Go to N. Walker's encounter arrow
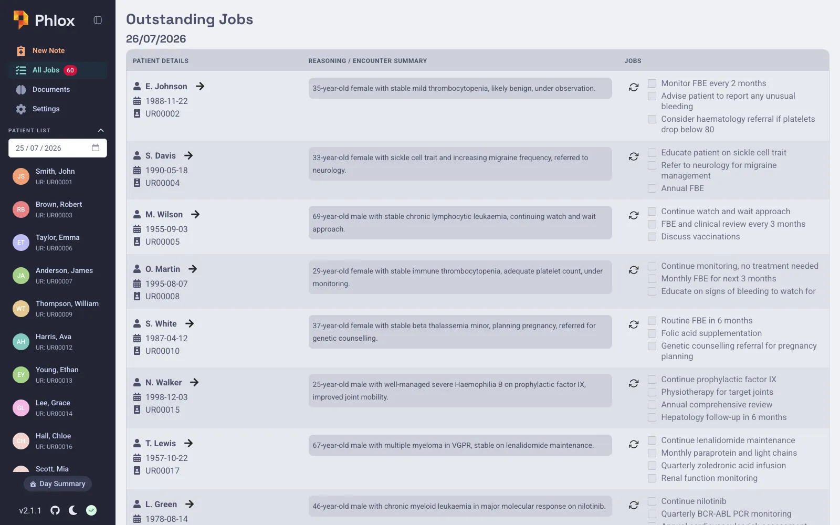This screenshot has width=840, height=525. click(x=194, y=382)
